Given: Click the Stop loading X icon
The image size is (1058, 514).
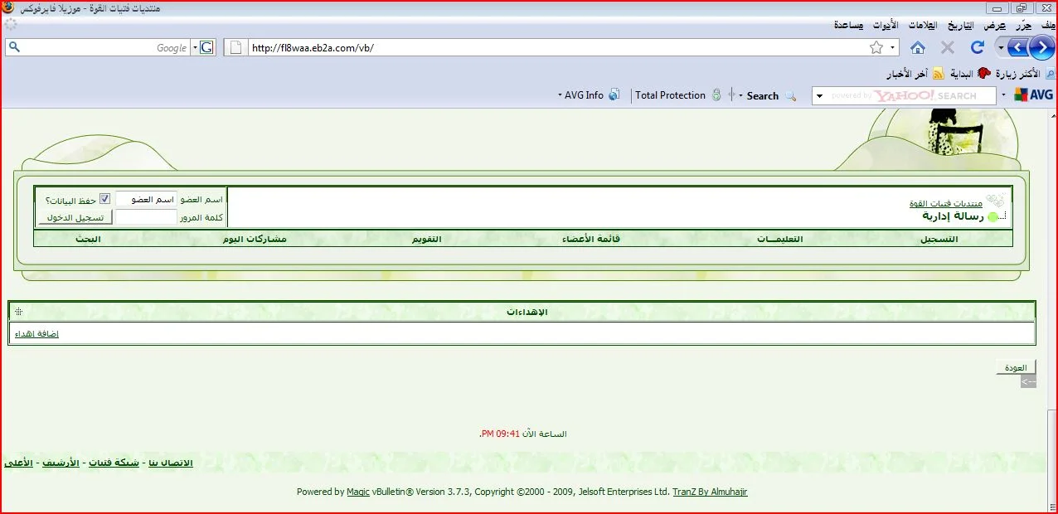Looking at the screenshot, I should 948,48.
